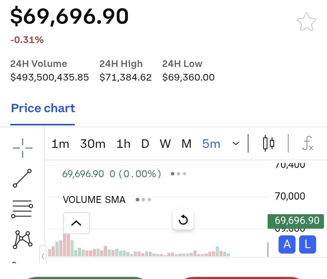
Task: Toggle auto scale with A button
Action: point(287,244)
